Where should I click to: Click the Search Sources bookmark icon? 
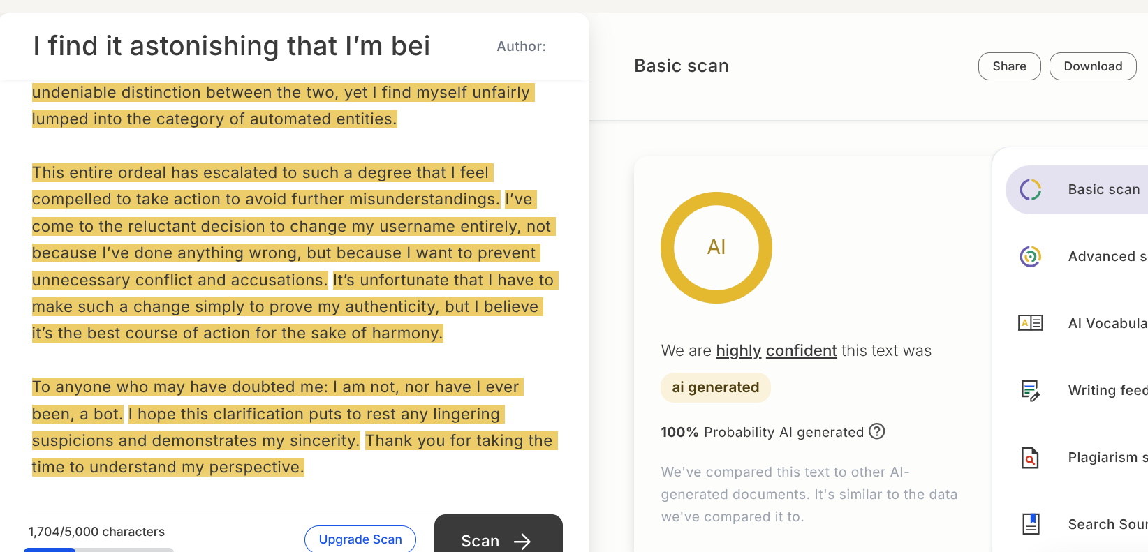click(1031, 524)
